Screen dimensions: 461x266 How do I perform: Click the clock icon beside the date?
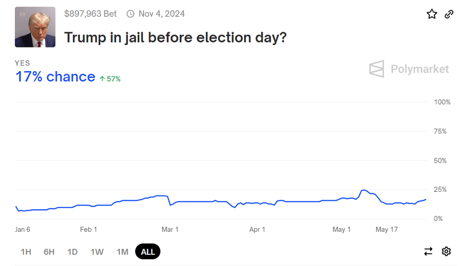131,14
